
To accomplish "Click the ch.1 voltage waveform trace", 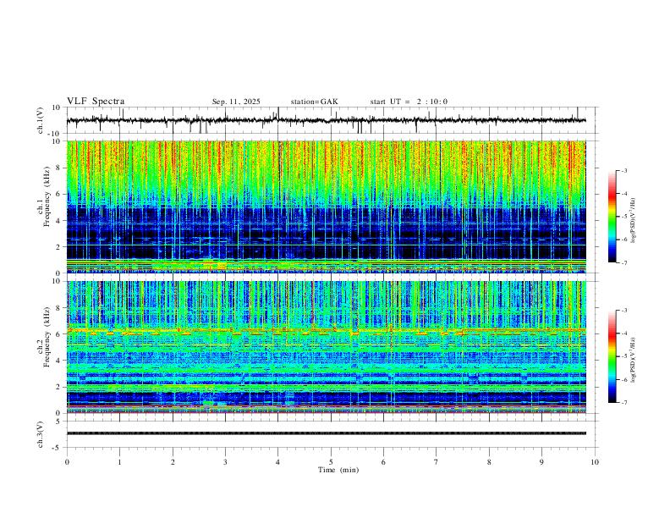I will click(x=326, y=120).
